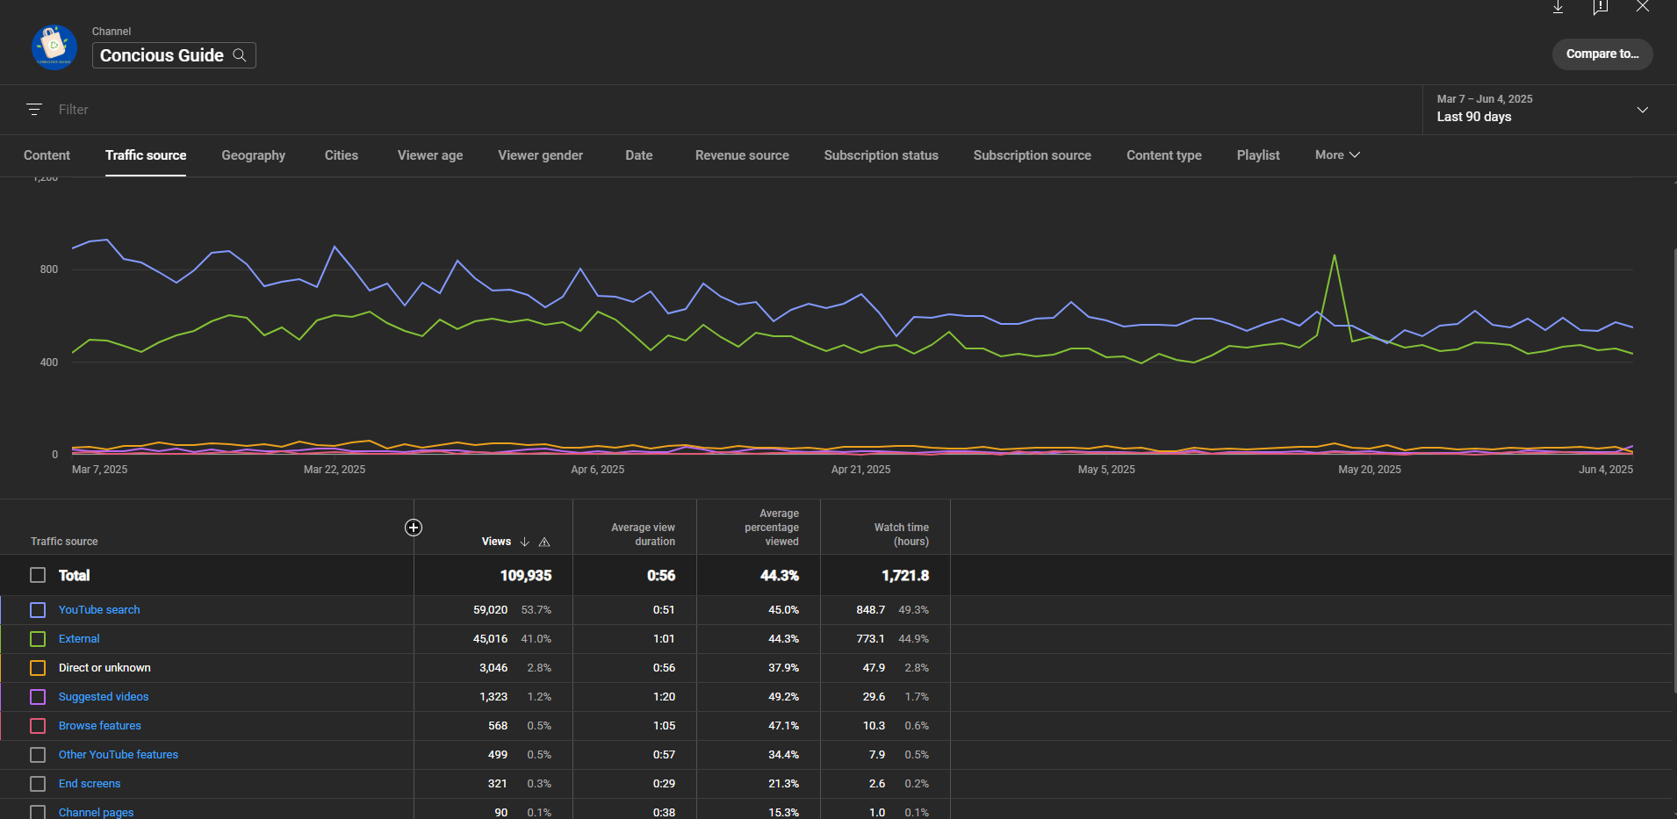
Task: Click the filter lines icon
Action: tap(34, 110)
